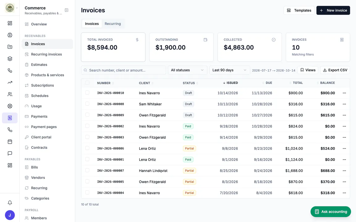
Task: Open the notifications bell icon
Action: pos(10,203)
